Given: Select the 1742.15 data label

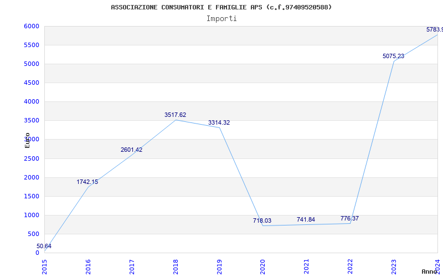Looking at the screenshot, I should [x=87, y=182].
